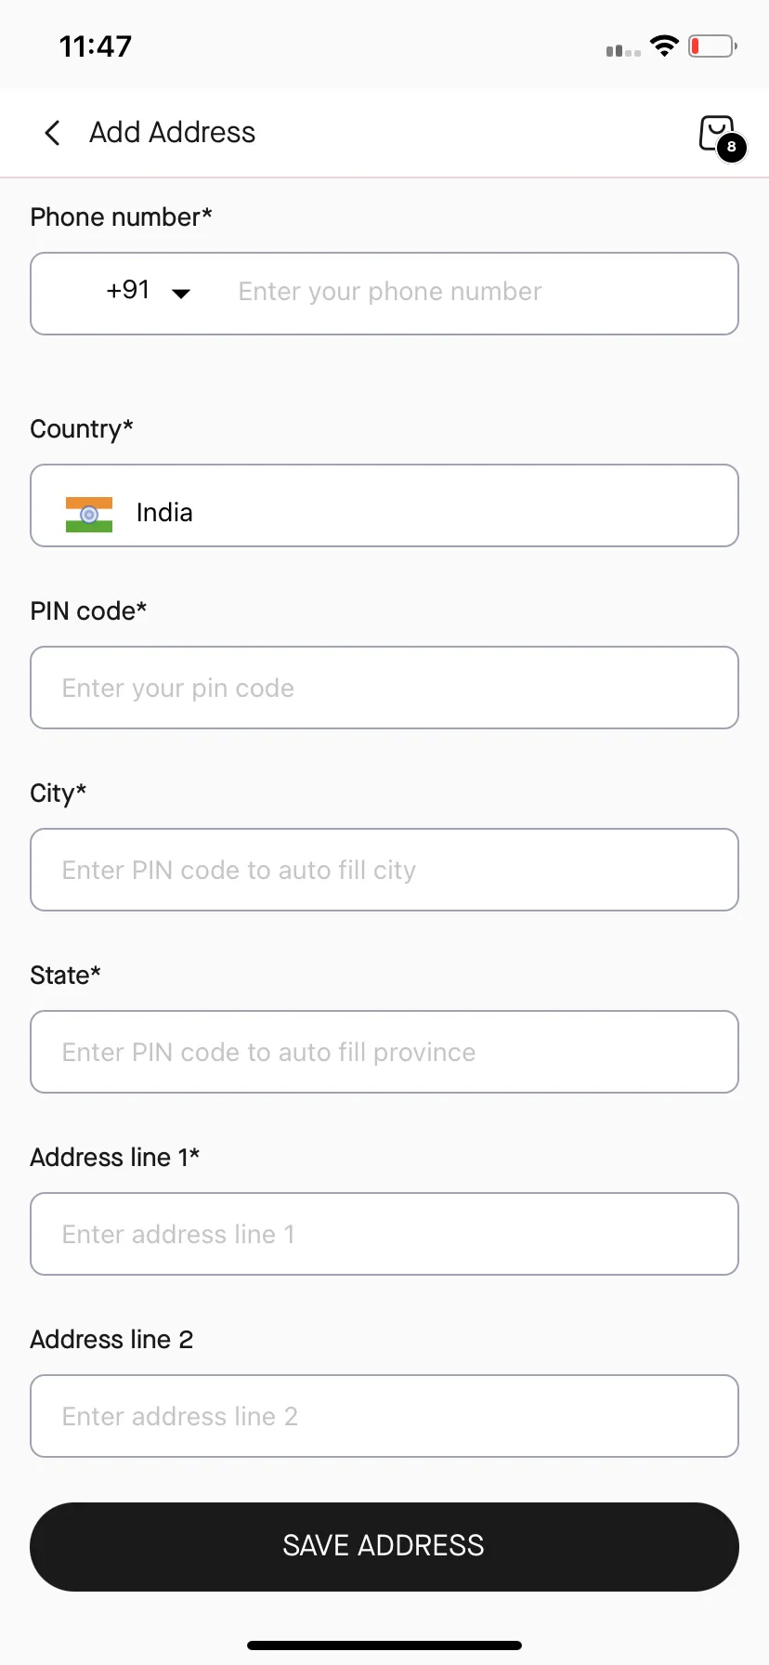This screenshot has height=1665, width=769.
Task: Tap the home indicator bar
Action: [x=384, y=1645]
